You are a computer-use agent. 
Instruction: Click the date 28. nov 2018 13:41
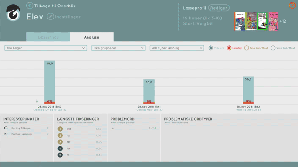(149, 107)
